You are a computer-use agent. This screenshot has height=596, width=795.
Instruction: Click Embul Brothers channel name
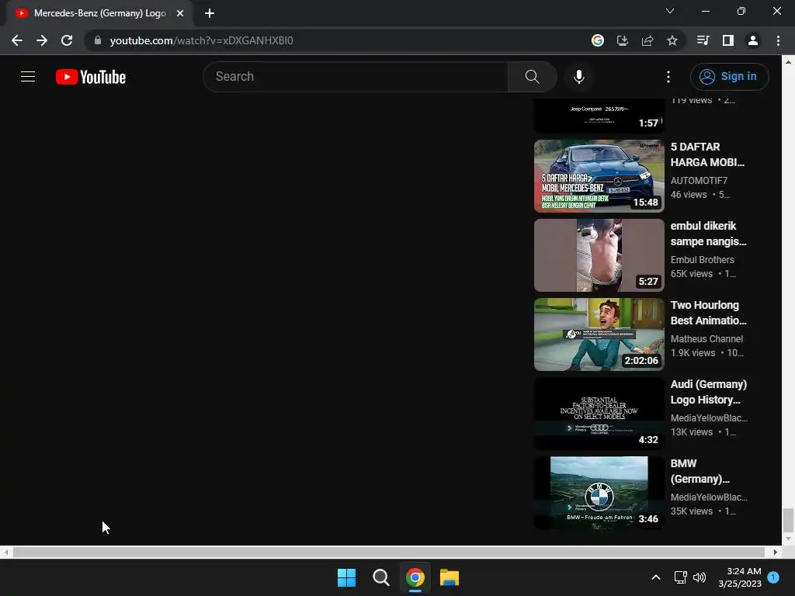702,259
